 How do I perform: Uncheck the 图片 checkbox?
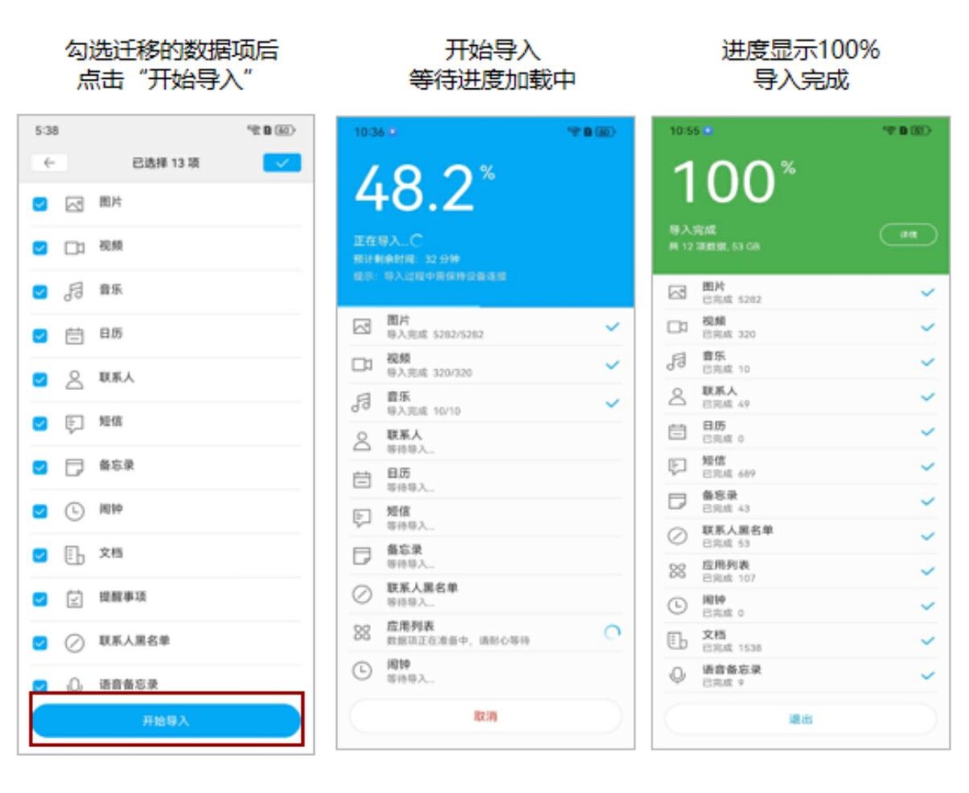(40, 204)
